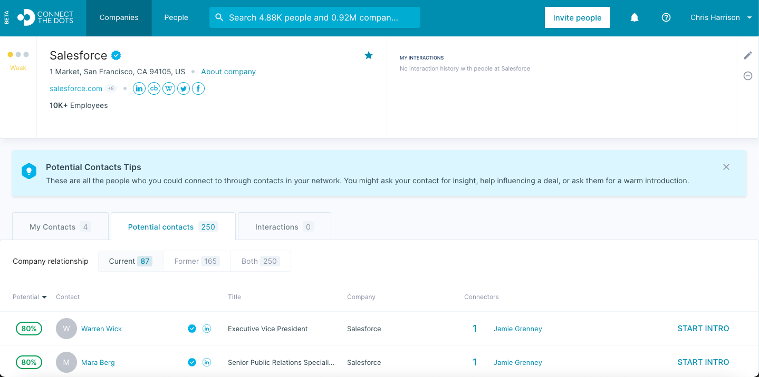Click the search magnifier icon
This screenshot has height=377, width=759.
click(219, 17)
